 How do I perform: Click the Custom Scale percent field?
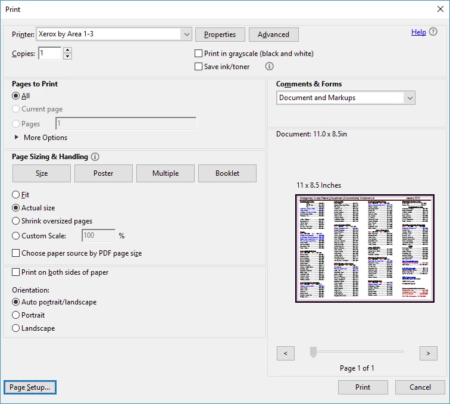(98, 235)
